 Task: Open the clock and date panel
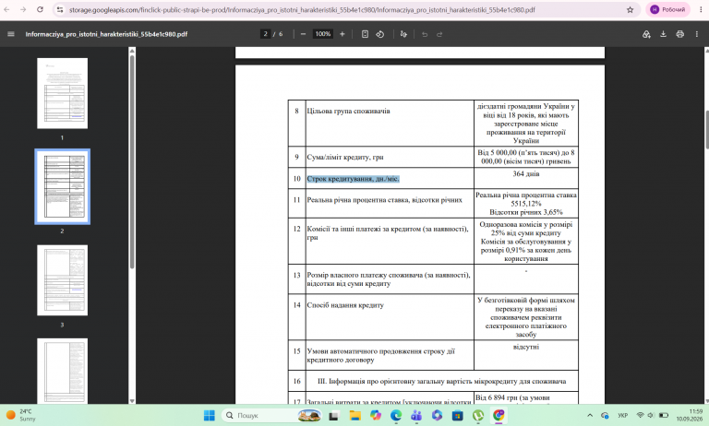[689, 415]
